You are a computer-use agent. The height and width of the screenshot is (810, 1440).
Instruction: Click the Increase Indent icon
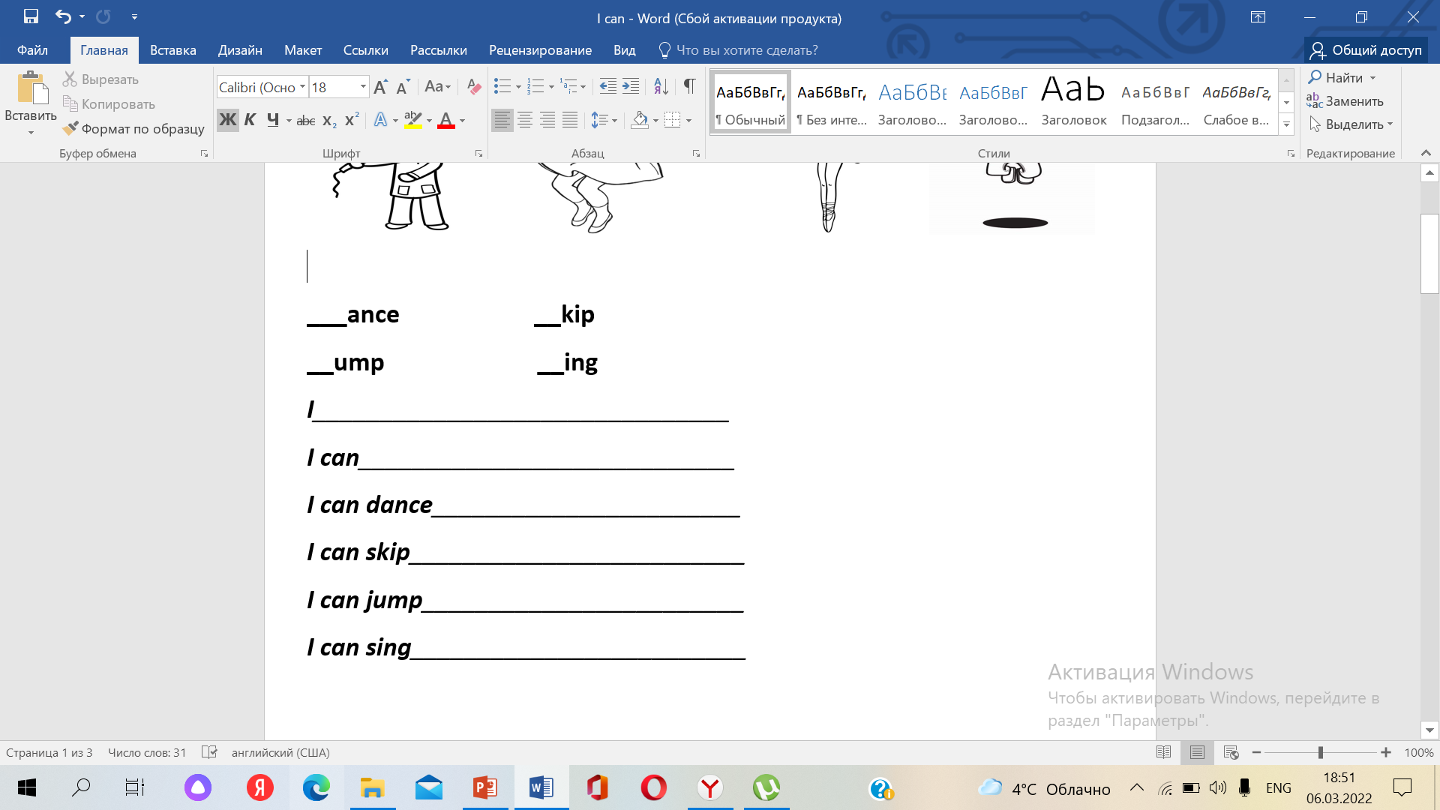(x=631, y=87)
